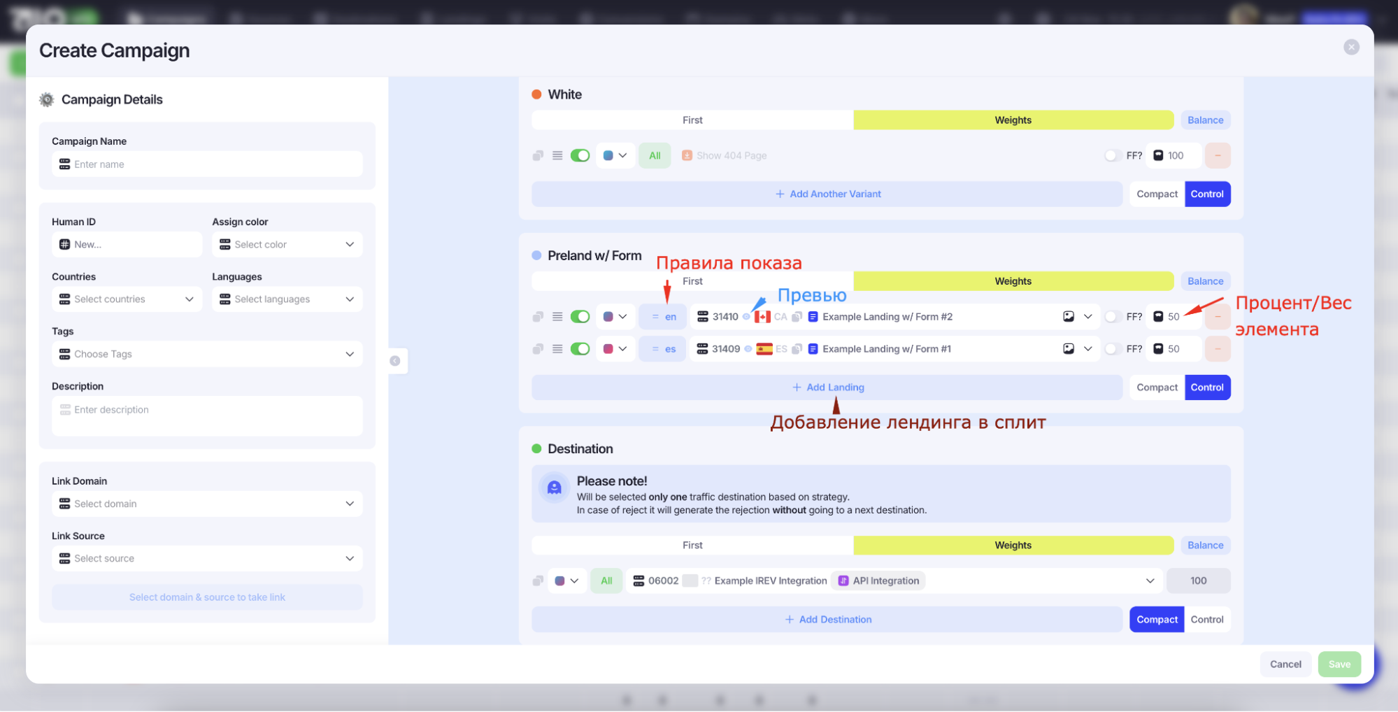The image size is (1398, 712).
Task: Select Weights tab in the Destination section
Action: pyautogui.click(x=1013, y=546)
